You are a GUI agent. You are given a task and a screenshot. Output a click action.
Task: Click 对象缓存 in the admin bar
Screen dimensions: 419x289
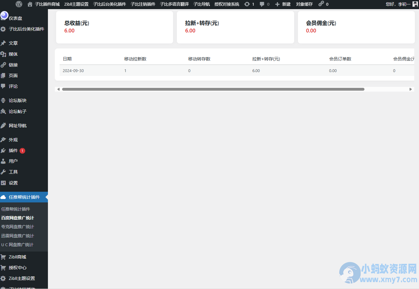click(x=304, y=4)
